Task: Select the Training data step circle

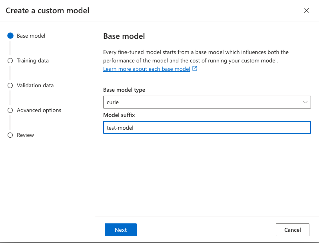Action: pyautogui.click(x=10, y=60)
